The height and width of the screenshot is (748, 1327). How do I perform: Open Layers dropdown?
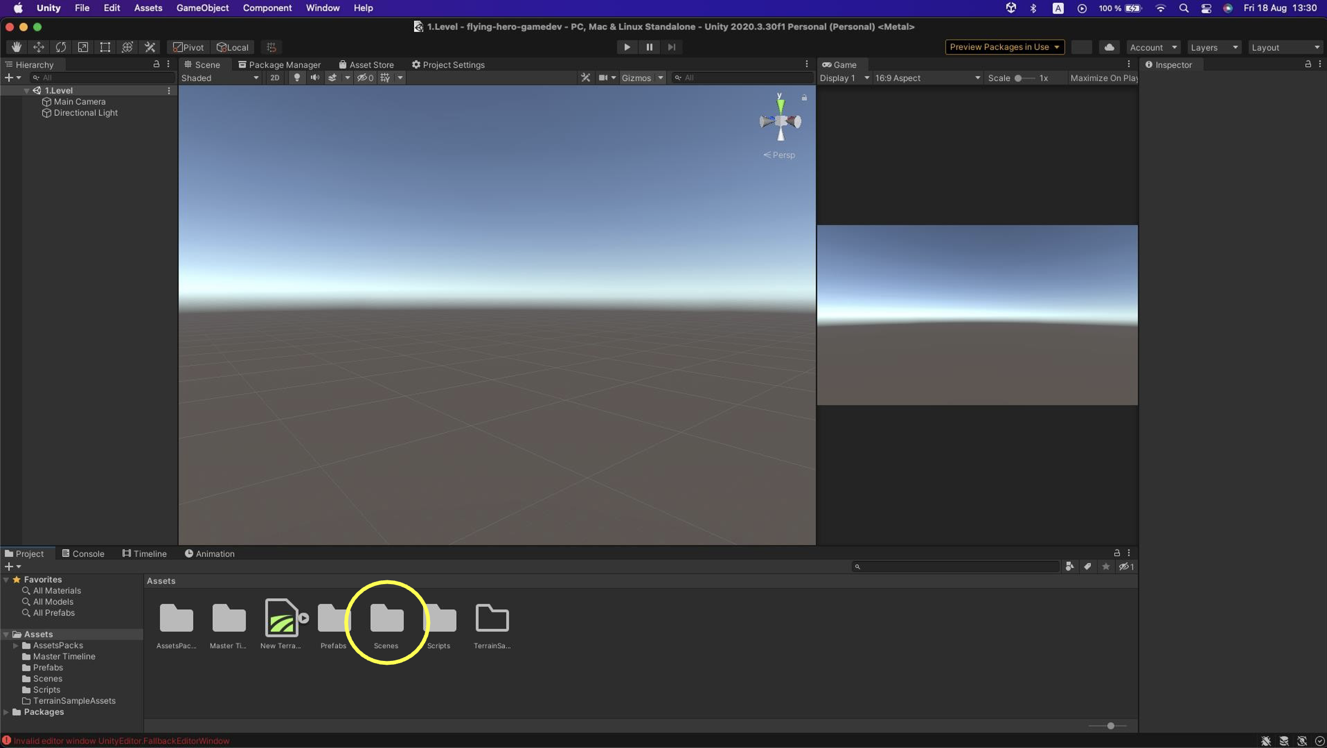point(1214,47)
